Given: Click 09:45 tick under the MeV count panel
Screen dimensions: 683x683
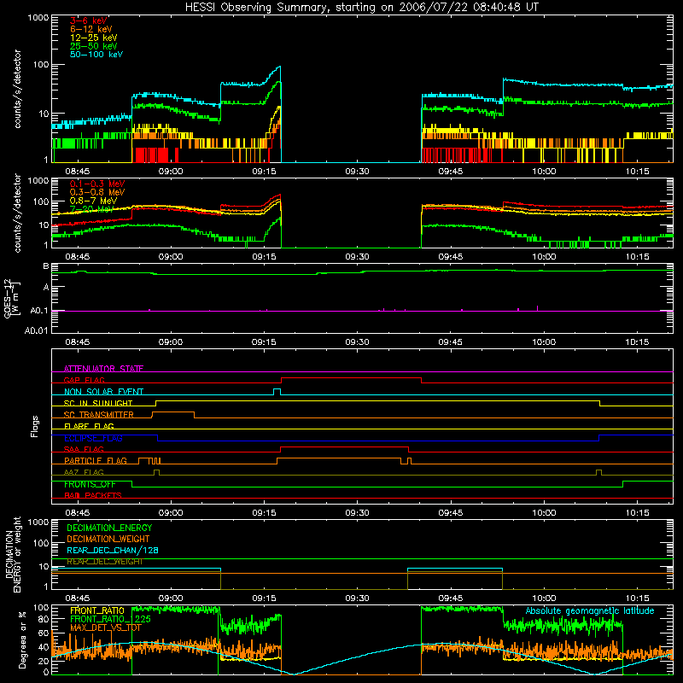Looking at the screenshot, I should [x=451, y=257].
